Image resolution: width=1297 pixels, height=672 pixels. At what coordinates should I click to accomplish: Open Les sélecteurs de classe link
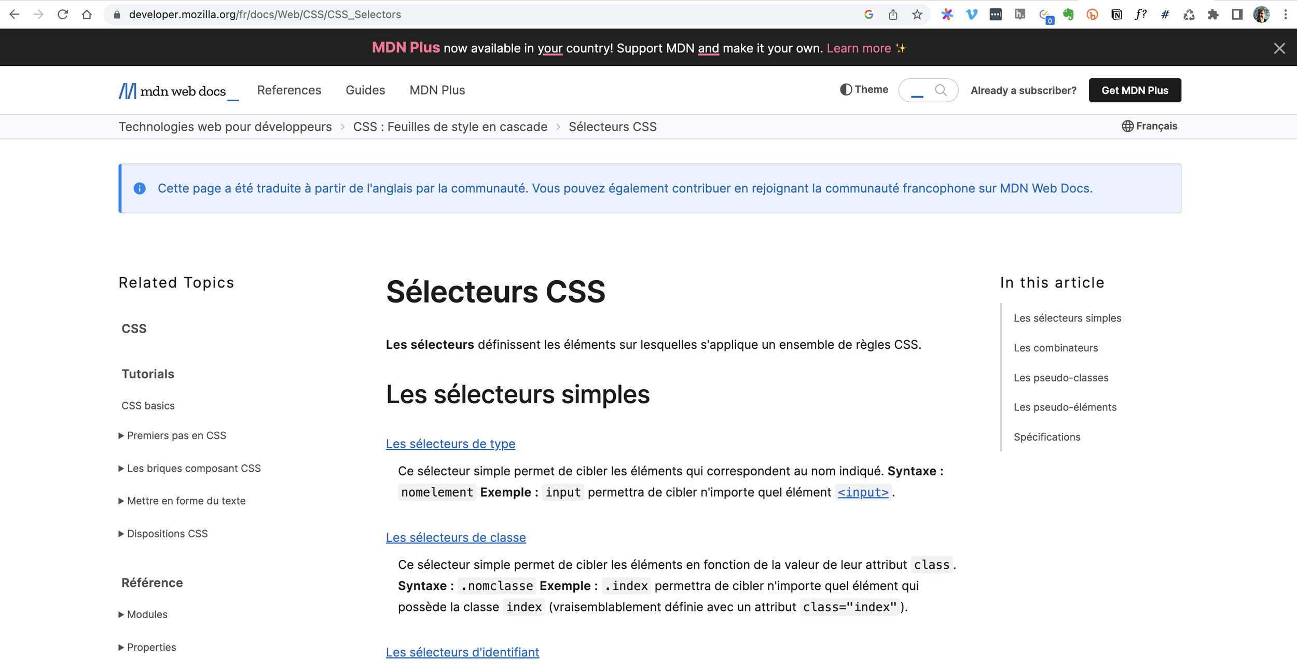456,538
